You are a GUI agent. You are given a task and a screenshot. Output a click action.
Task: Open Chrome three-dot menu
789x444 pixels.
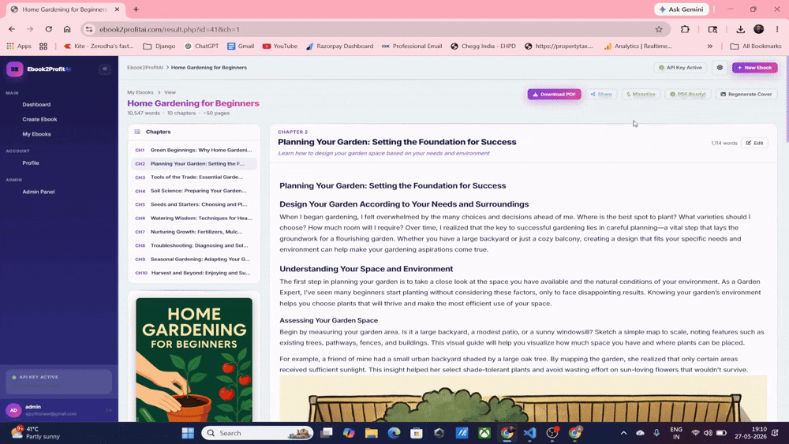777,29
